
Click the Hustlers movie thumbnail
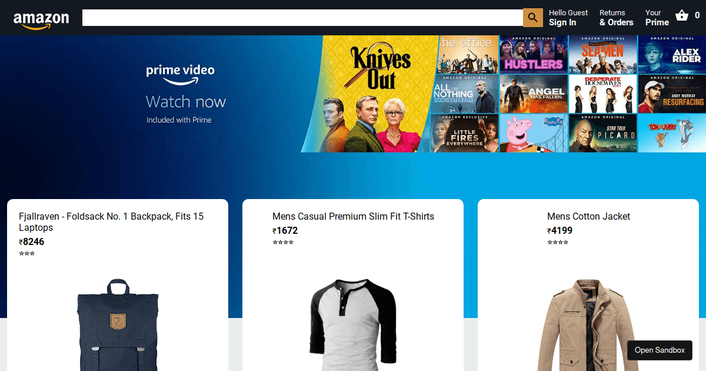point(534,55)
